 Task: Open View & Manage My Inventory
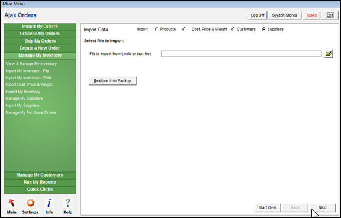point(31,64)
